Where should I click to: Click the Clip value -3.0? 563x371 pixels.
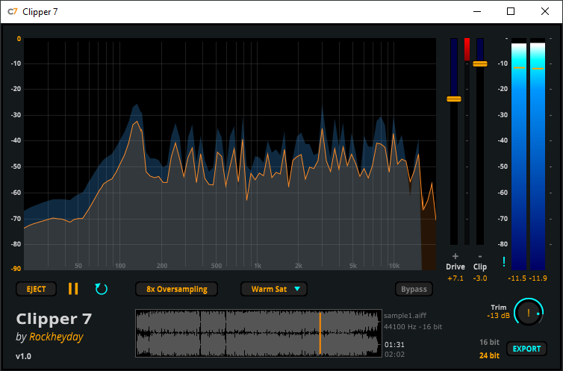tap(480, 278)
